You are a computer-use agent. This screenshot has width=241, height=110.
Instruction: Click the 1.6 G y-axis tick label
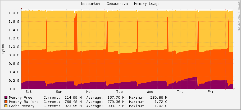(x=14, y=21)
